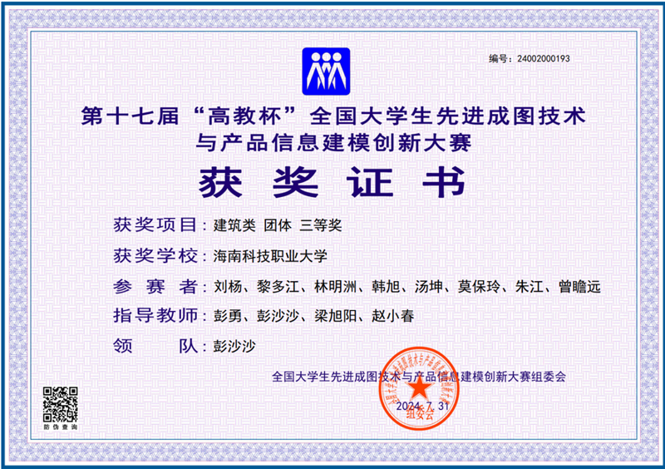The height and width of the screenshot is (469, 665).
Task: Click the award text '建筑类 团体 三等奖'
Action: [x=278, y=225]
